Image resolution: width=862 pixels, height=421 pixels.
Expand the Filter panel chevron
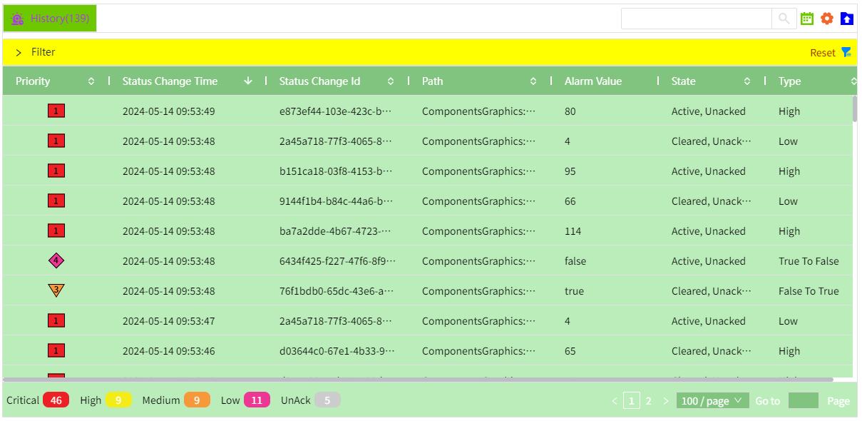point(19,52)
